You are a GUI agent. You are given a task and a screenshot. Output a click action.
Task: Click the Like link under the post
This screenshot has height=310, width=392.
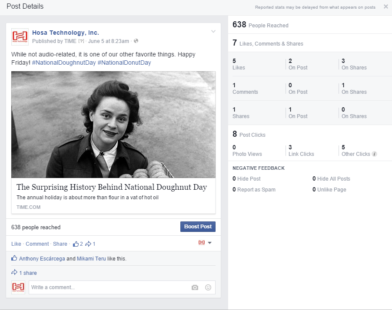[16, 244]
